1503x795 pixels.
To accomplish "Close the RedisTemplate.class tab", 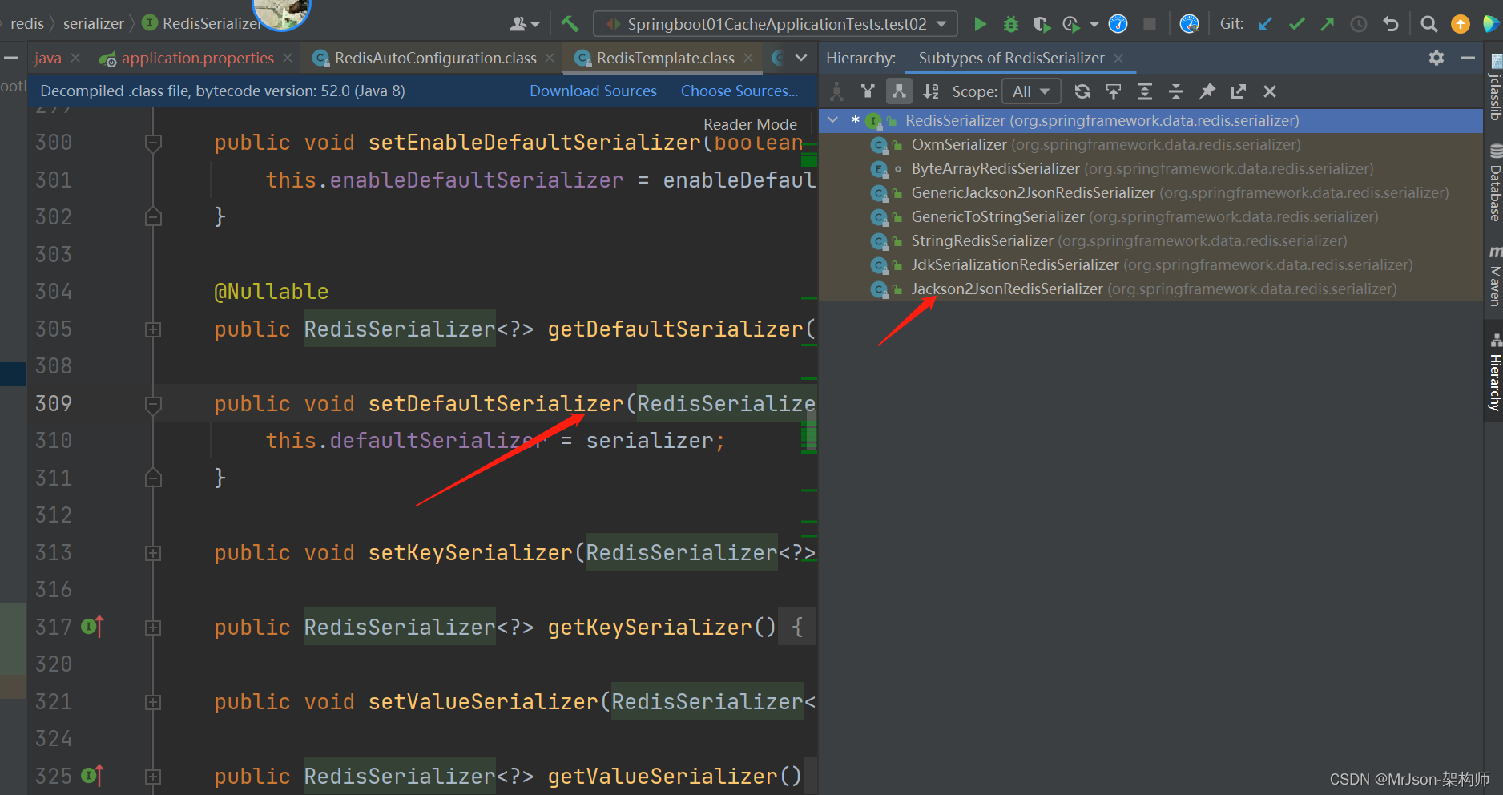I will (x=748, y=58).
